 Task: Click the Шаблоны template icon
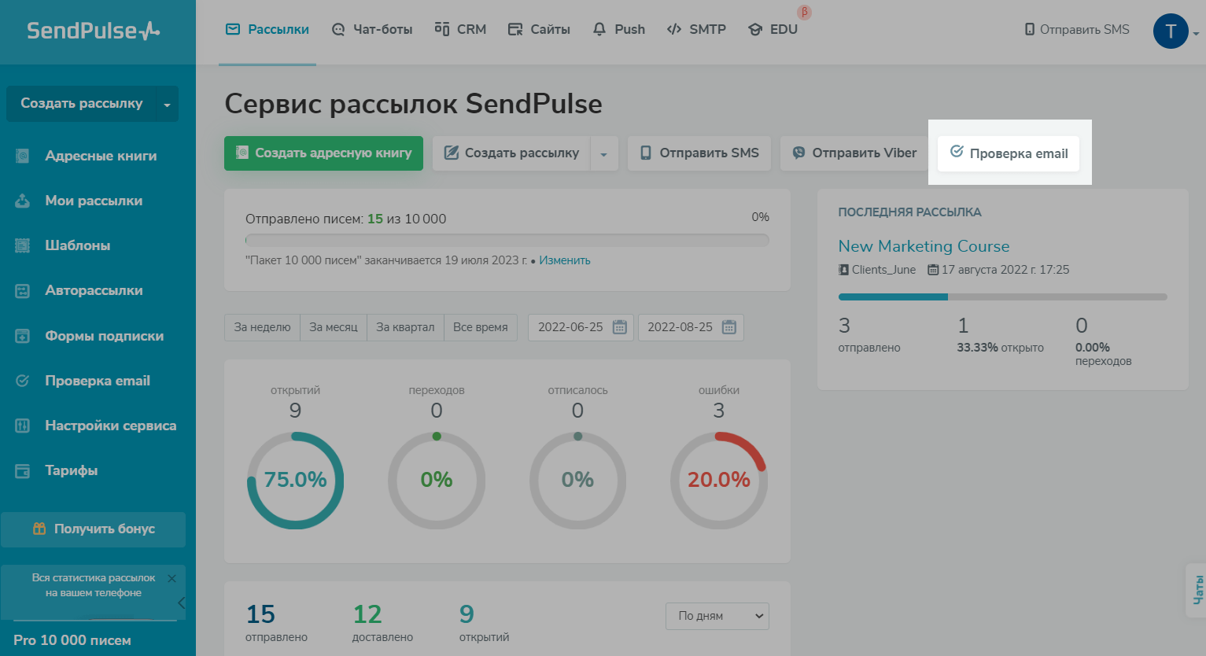[22, 245]
